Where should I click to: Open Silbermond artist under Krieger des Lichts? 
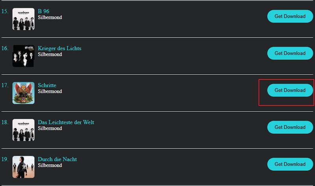point(50,54)
